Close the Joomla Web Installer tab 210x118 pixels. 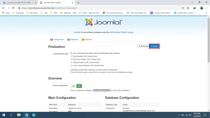click(72, 3)
